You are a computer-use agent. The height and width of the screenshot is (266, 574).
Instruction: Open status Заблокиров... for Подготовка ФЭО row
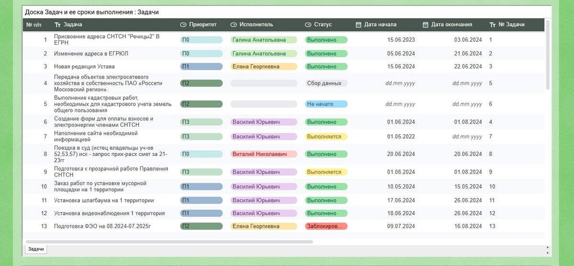point(326,226)
